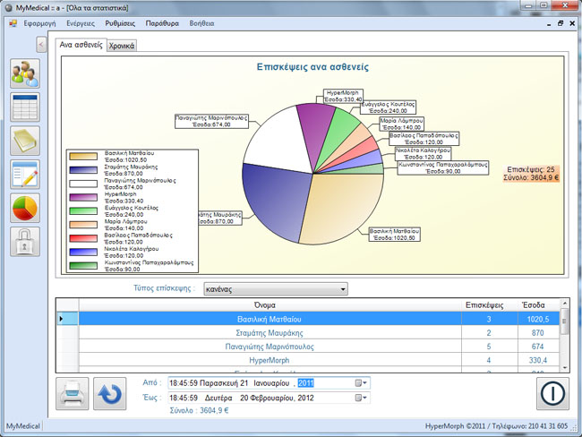Click the printer icon button
This screenshot has width=582, height=437.
click(x=73, y=394)
